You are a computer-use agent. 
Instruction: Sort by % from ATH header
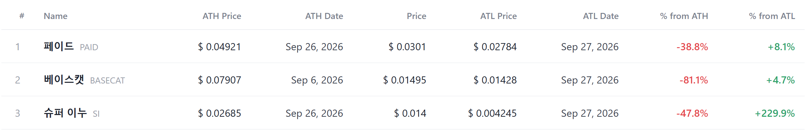[684, 16]
